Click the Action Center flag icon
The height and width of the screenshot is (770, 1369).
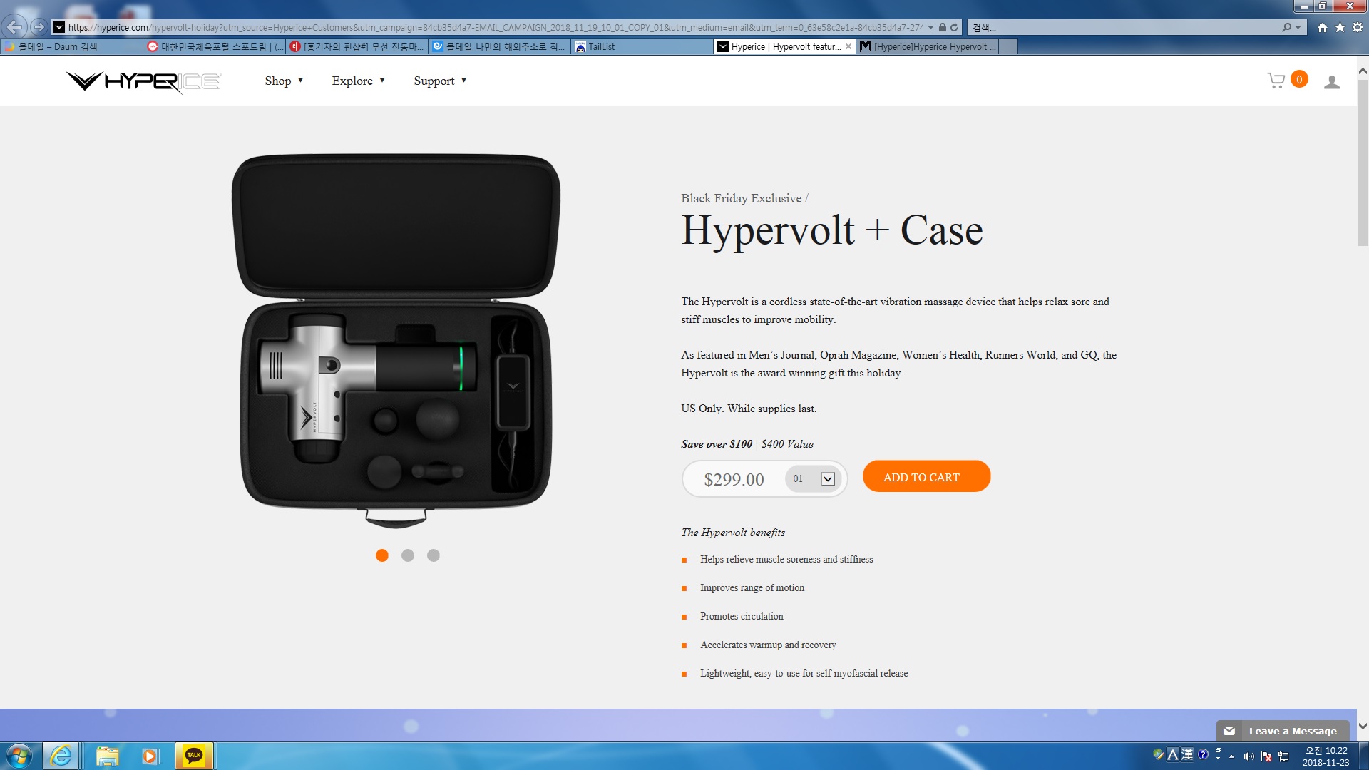tap(1266, 756)
